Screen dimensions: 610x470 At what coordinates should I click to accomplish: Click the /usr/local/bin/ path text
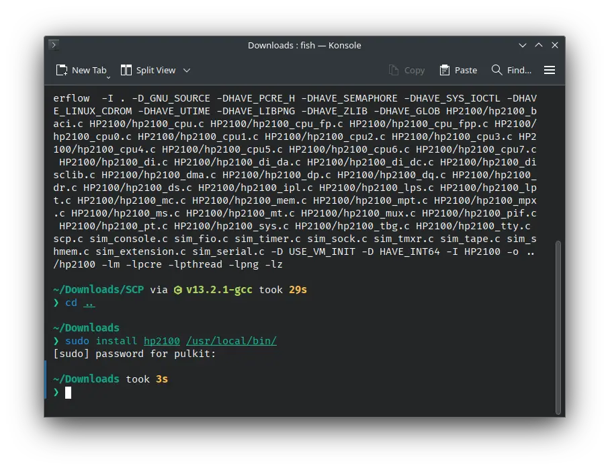232,341
